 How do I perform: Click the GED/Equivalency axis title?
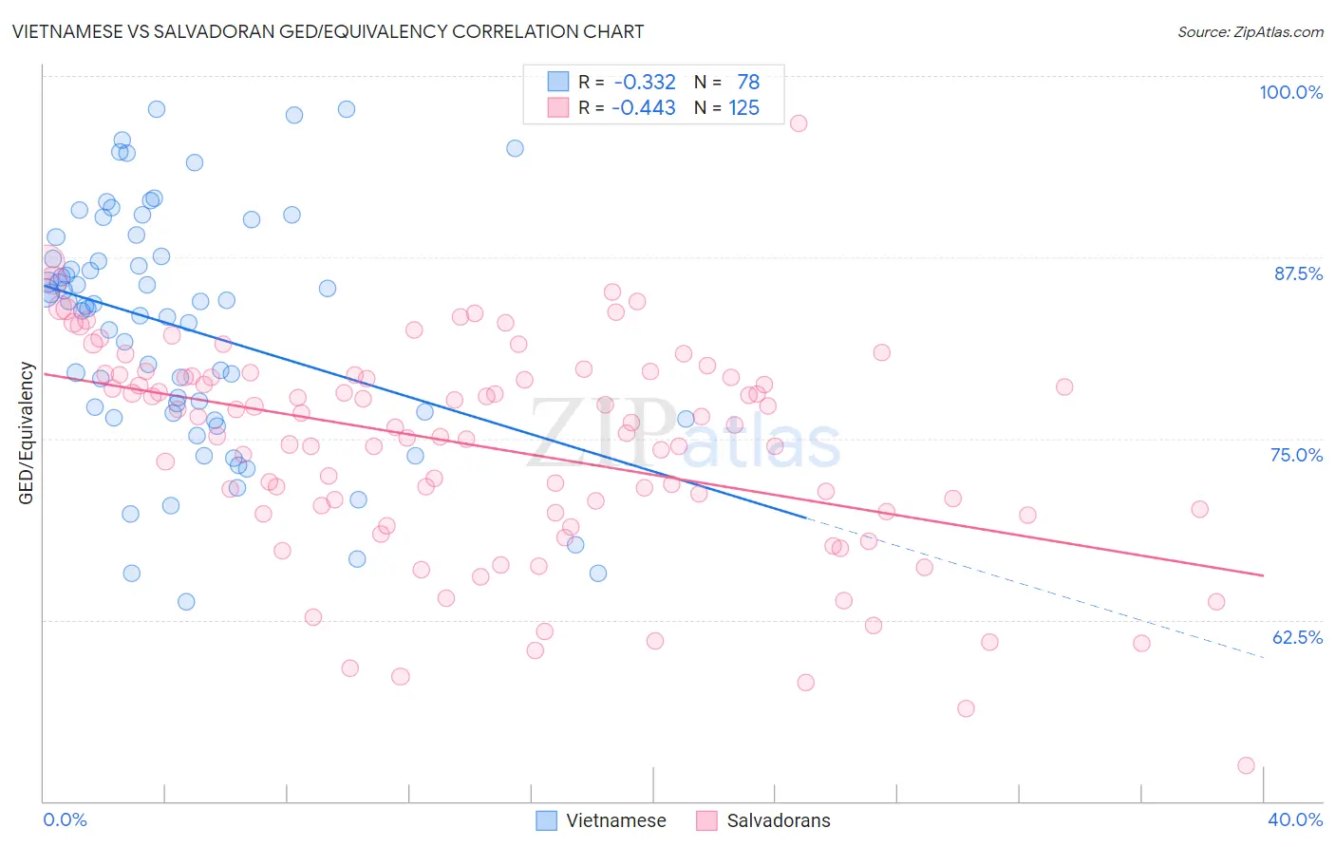point(27,433)
